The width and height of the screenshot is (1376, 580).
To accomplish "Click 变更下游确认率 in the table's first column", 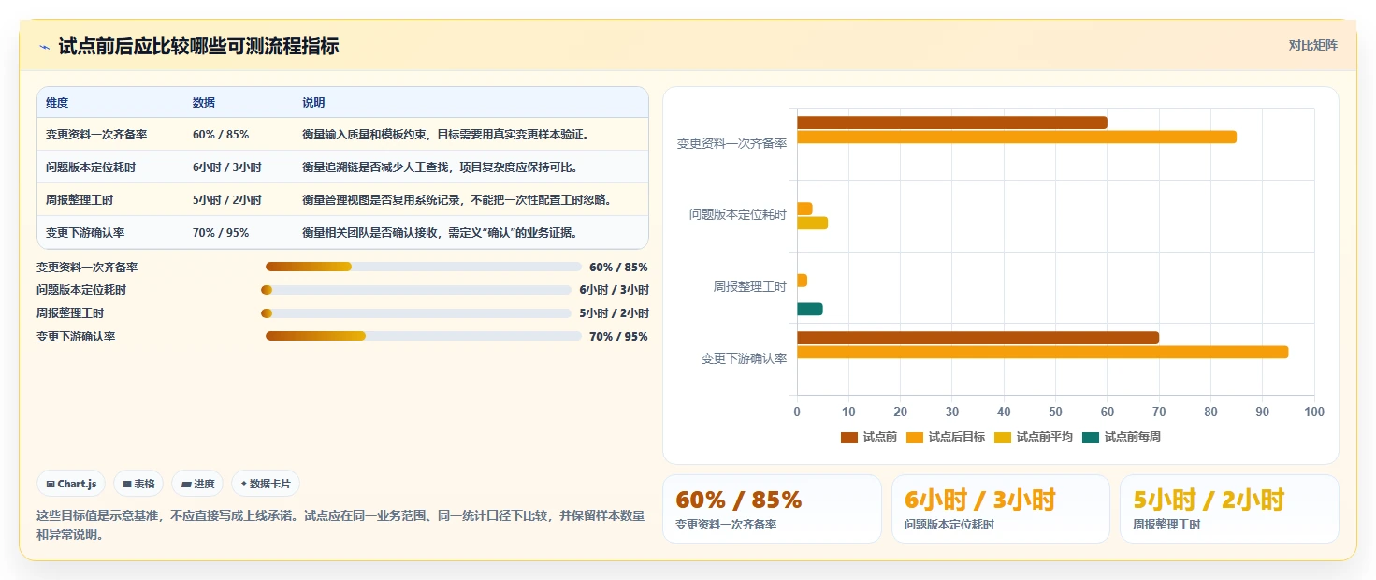I will pos(85,233).
